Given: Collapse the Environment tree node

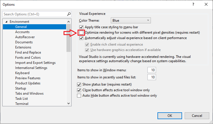Looking at the screenshot, I should [6, 22].
